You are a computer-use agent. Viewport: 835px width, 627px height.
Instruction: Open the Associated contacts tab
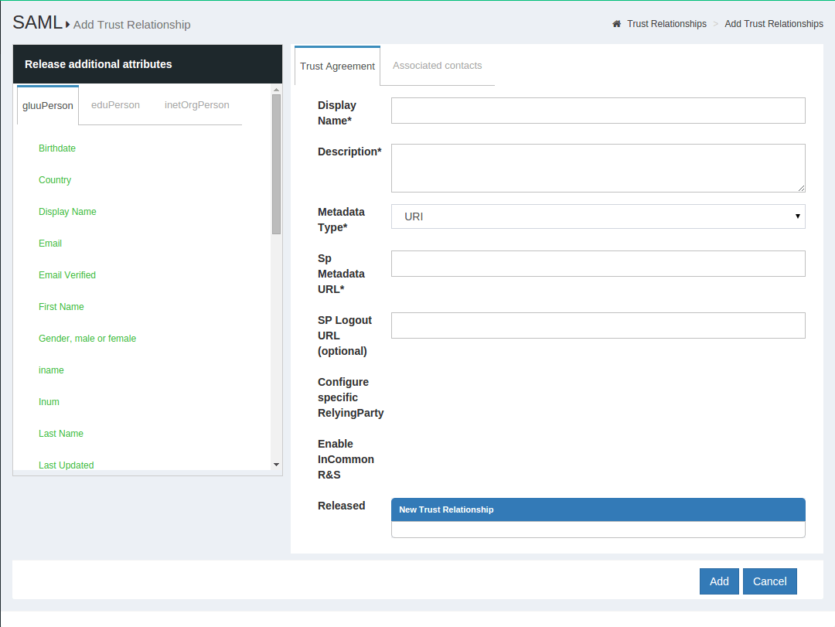(x=437, y=66)
